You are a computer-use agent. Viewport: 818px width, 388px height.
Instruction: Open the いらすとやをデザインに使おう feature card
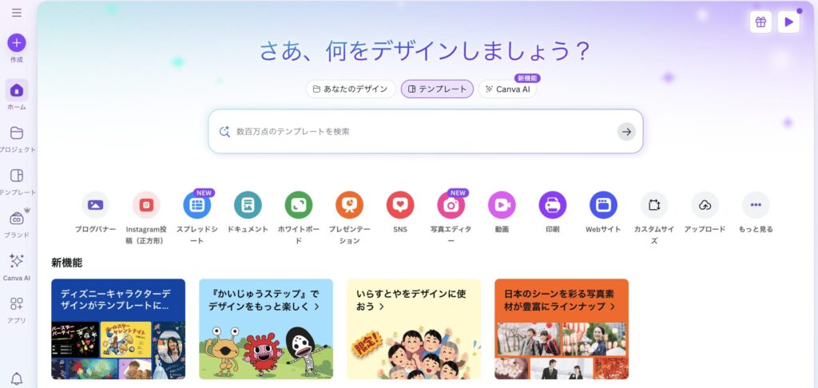coord(414,329)
